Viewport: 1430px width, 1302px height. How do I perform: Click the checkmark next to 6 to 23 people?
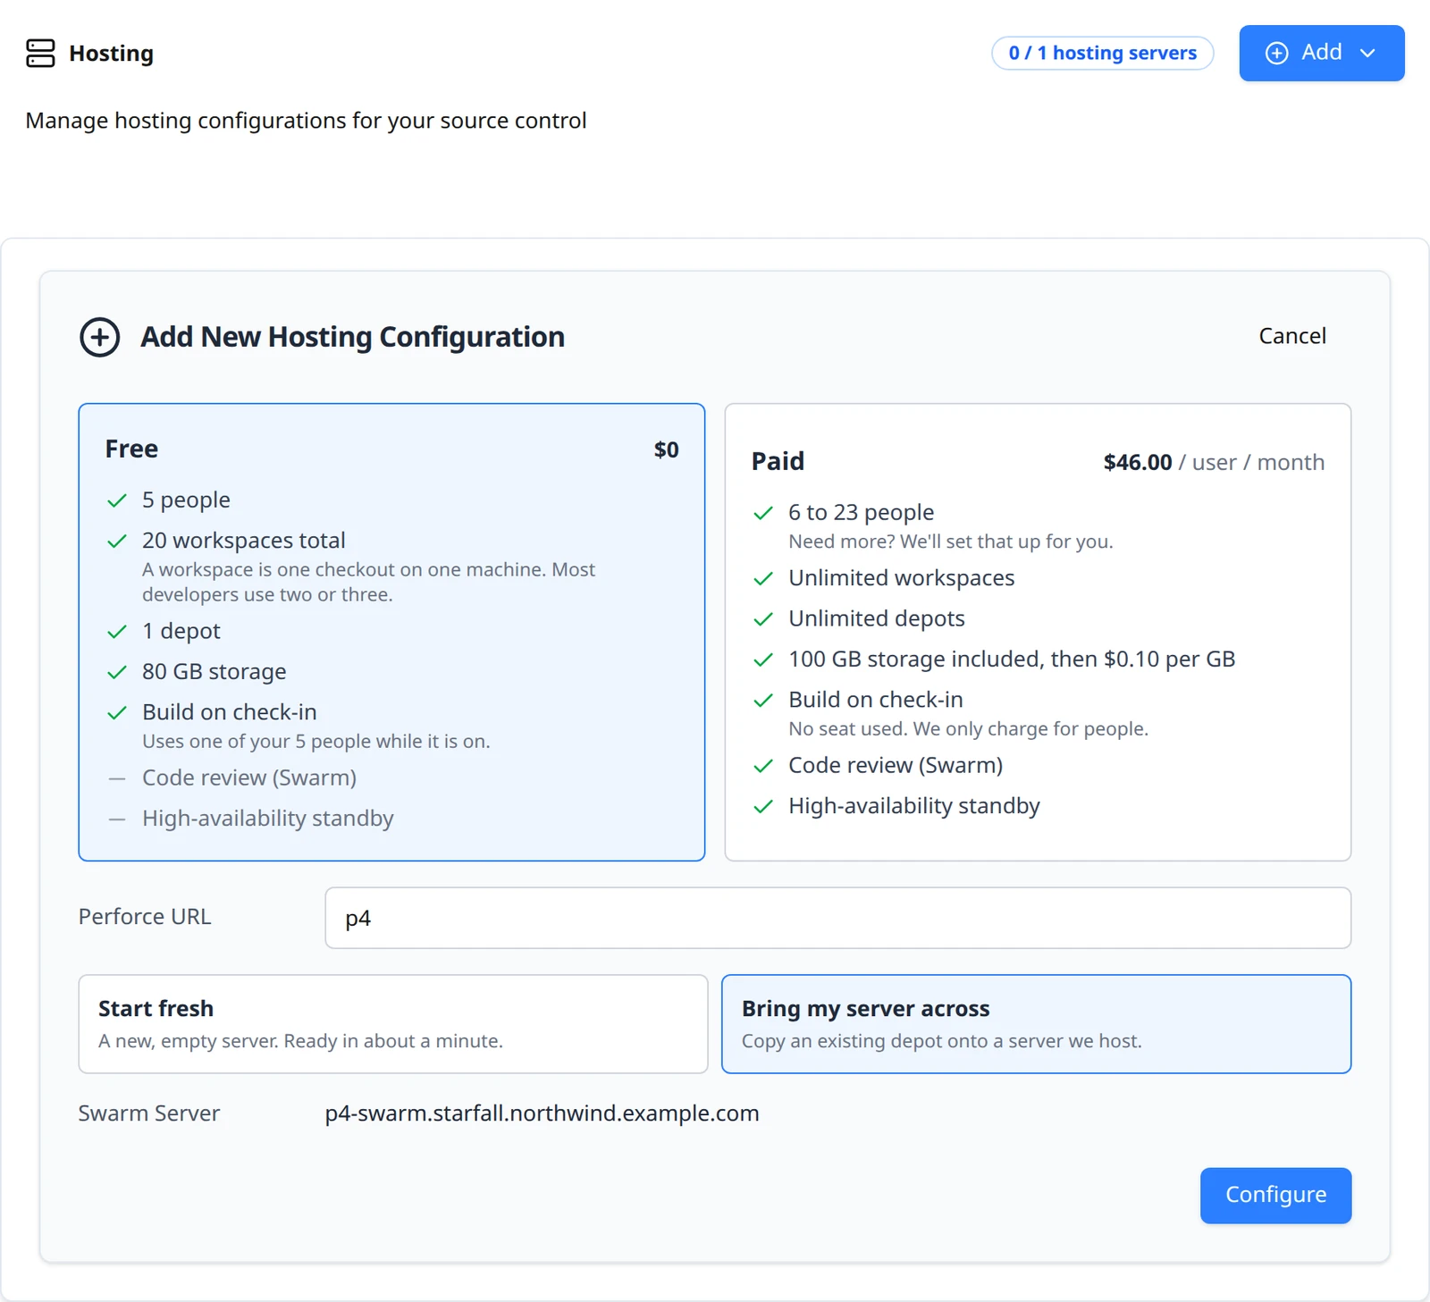point(763,513)
